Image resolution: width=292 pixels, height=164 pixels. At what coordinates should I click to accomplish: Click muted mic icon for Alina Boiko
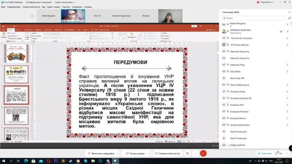pos(287,72)
